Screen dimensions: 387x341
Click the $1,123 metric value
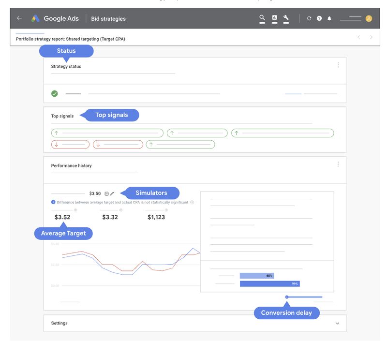pyautogui.click(x=156, y=217)
